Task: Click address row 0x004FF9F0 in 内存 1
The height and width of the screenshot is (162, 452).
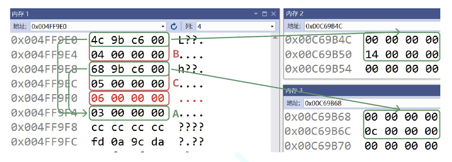Action: click(44, 98)
